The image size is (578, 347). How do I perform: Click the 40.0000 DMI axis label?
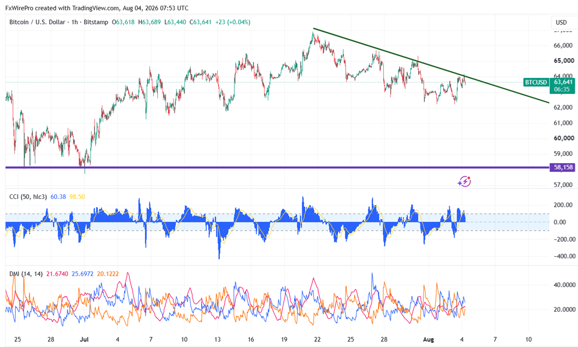point(564,285)
